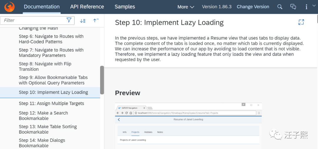Image resolution: width=318 pixels, height=149 pixels.
Task: Open the API Reference tab
Action: pyautogui.click(x=87, y=7)
